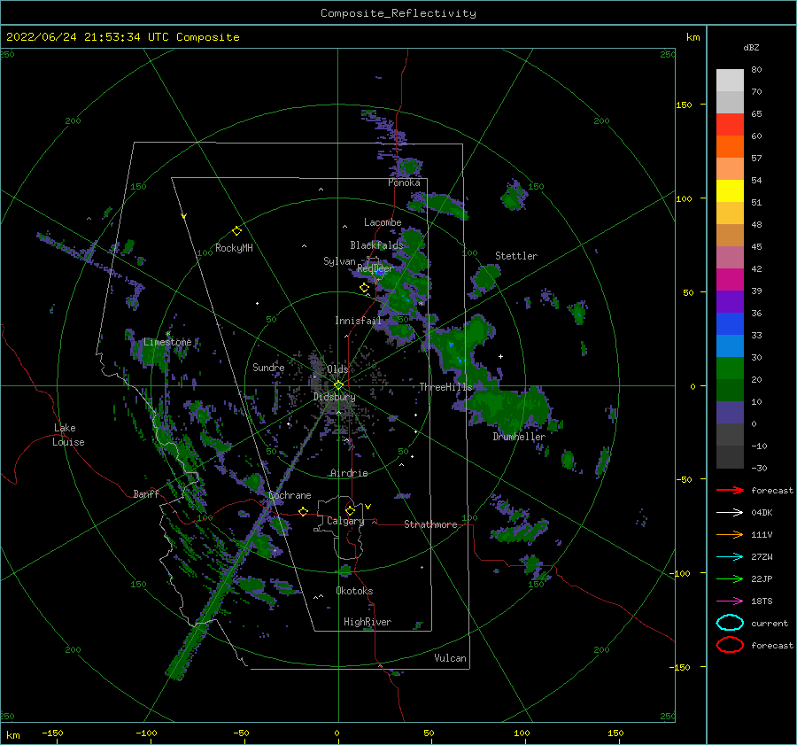Click the yellow diamond marker below Cochrane
Viewport: 797px width, 745px height.
click(x=303, y=512)
